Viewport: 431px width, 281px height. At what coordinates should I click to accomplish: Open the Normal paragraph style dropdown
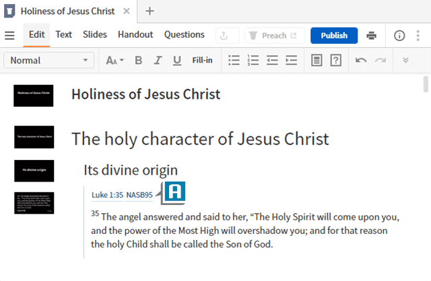(x=49, y=61)
